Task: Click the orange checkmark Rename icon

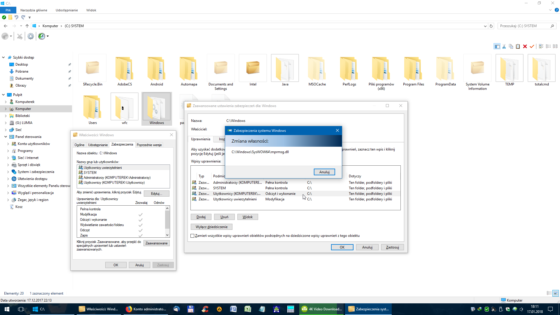Action: click(532, 46)
